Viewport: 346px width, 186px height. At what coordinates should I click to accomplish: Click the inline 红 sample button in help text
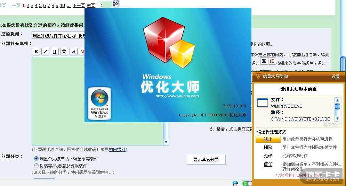(x=272, y=61)
